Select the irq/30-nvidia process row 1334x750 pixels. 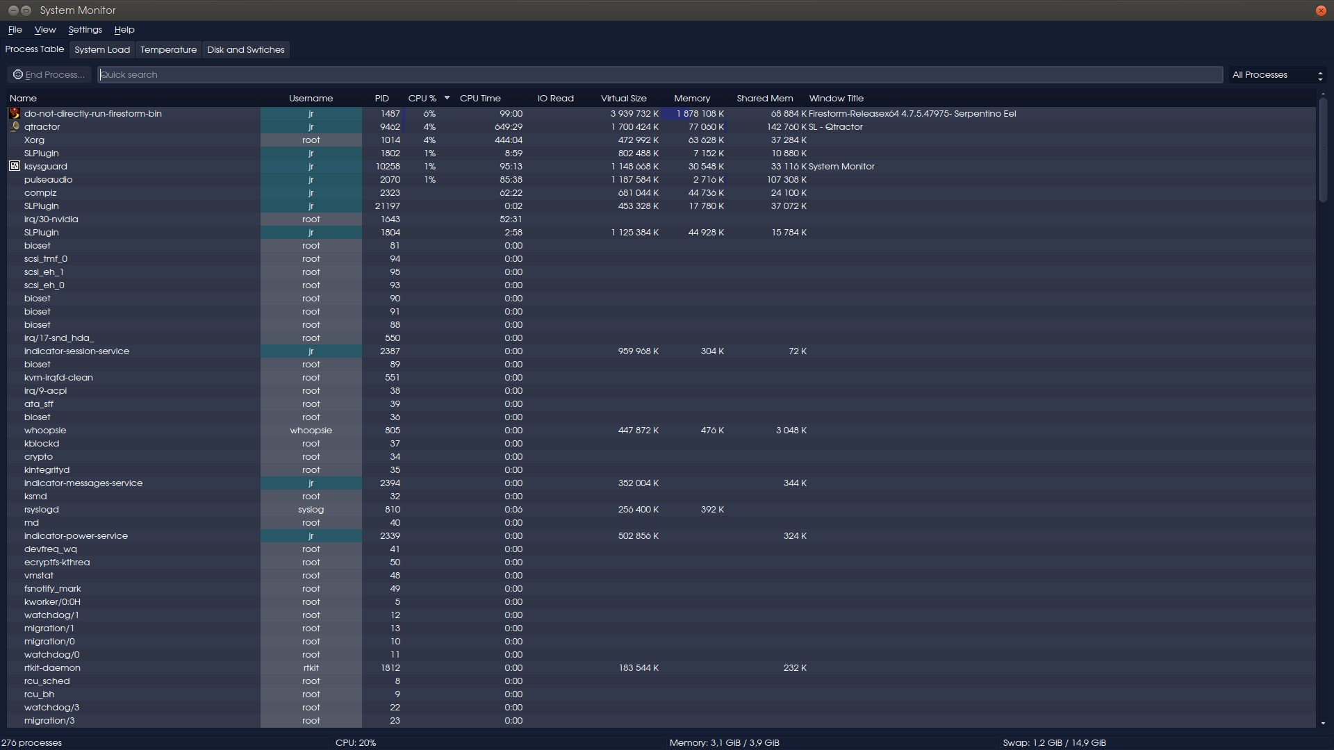coord(661,219)
